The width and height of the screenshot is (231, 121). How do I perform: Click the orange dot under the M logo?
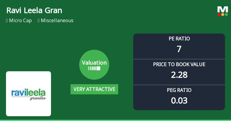tap(223, 14)
